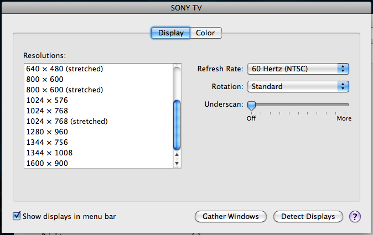Expand the Rotation dropdown menu
Screen dimensions: 373x235
click(x=298, y=86)
